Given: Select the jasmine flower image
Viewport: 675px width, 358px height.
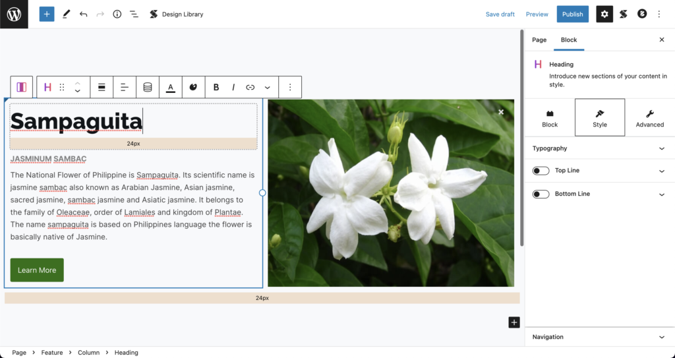Looking at the screenshot, I should [391, 193].
